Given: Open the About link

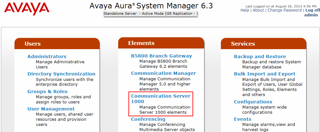Looking at the screenshot, I should click(x=258, y=10).
